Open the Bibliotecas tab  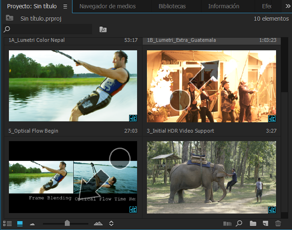point(172,6)
